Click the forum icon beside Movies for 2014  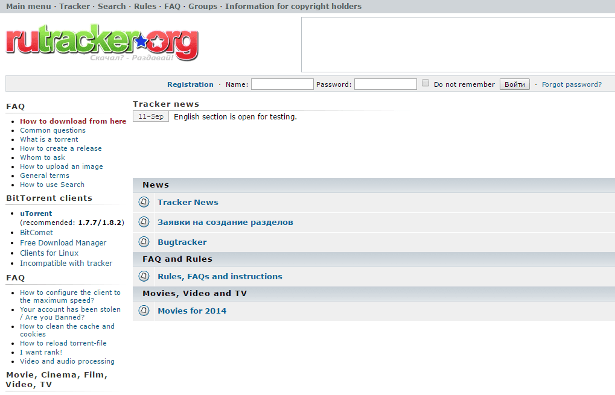coord(144,311)
